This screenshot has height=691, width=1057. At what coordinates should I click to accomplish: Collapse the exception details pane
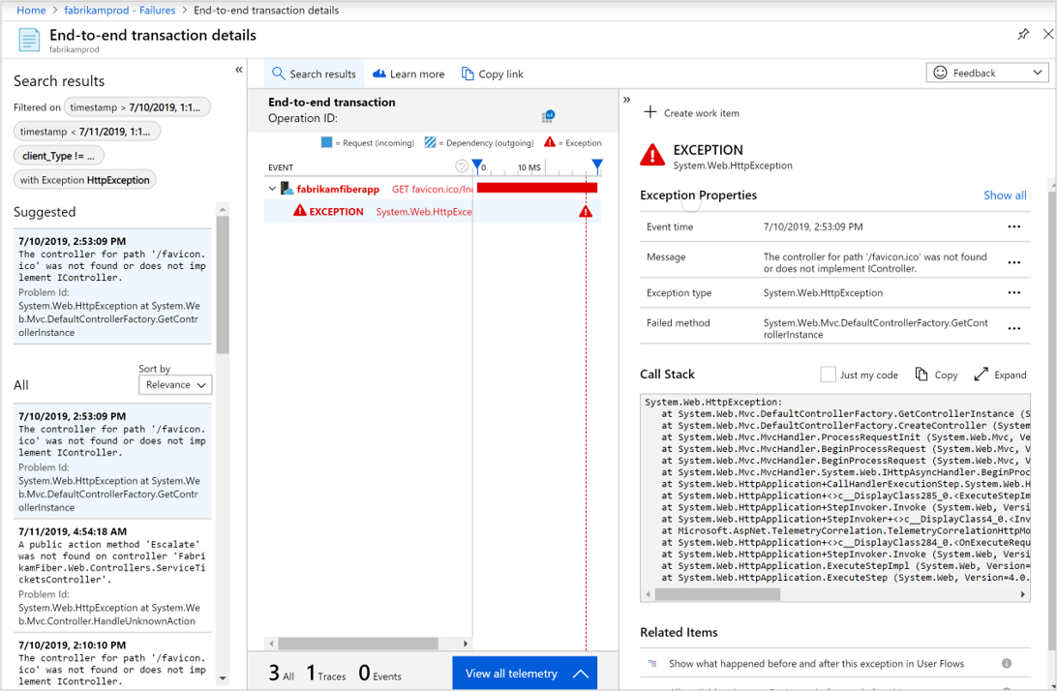tap(627, 100)
